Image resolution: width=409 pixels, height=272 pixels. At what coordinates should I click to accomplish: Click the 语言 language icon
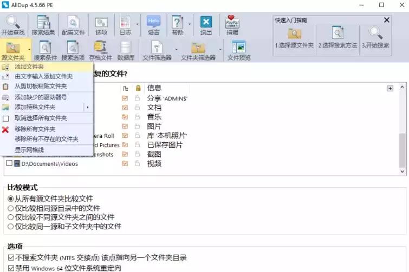[153, 25]
